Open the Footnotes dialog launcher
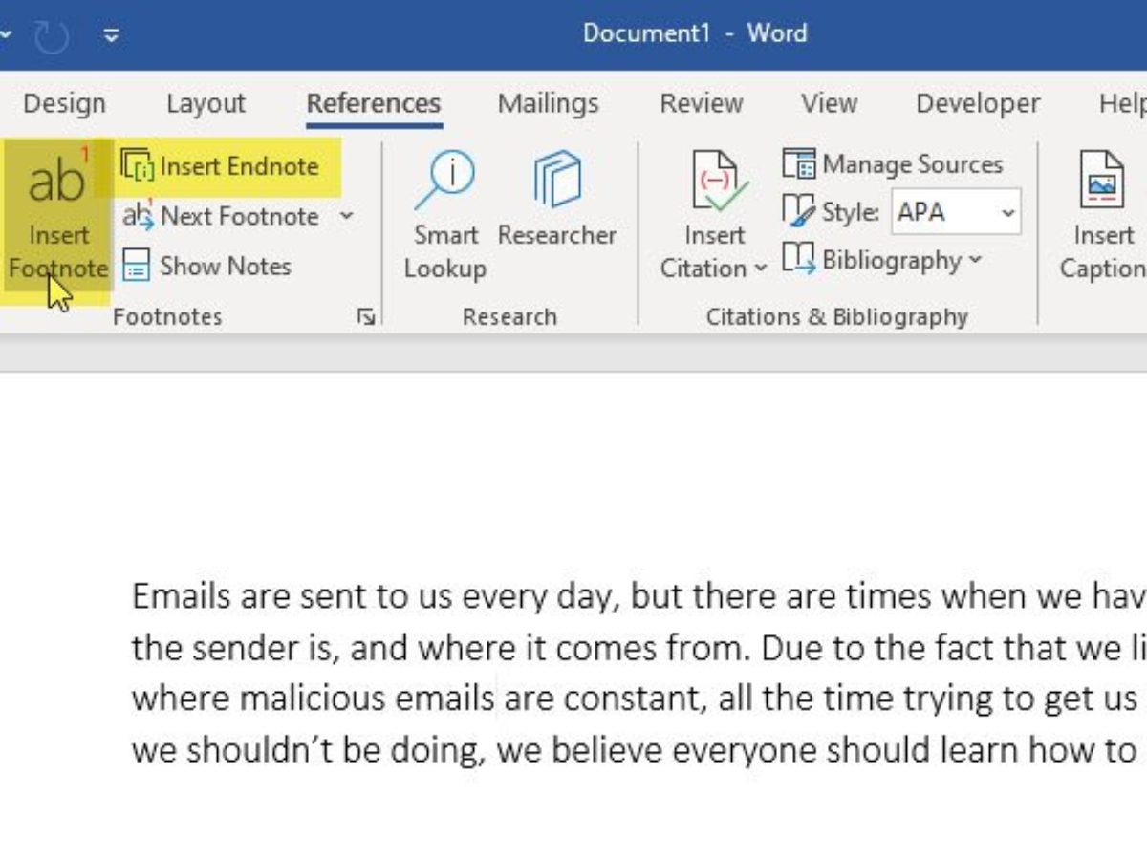Screen dimensions: 1147x860 pos(366,317)
